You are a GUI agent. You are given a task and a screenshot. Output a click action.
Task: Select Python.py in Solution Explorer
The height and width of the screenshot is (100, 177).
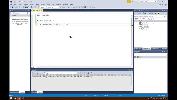point(144,29)
